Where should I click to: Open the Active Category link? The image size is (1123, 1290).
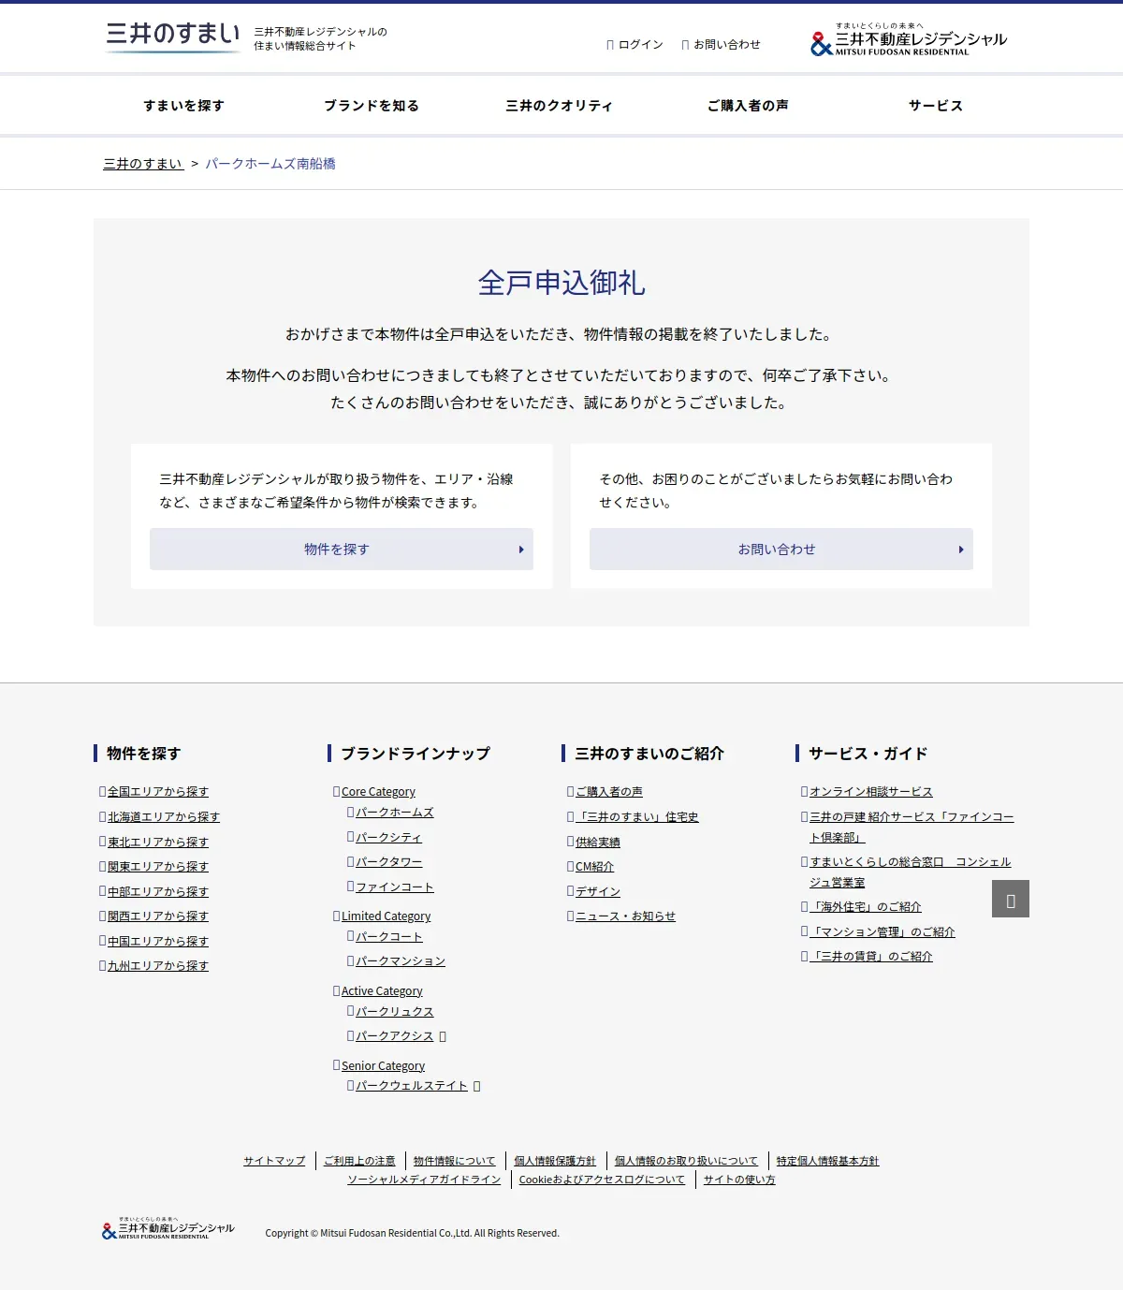[382, 991]
